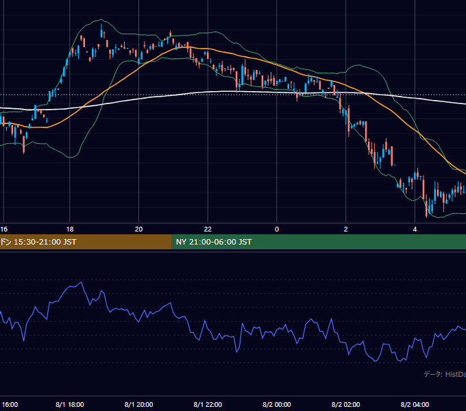
Task: Click the 8/1 18:00 label on lower time axis
Action: [x=69, y=404]
